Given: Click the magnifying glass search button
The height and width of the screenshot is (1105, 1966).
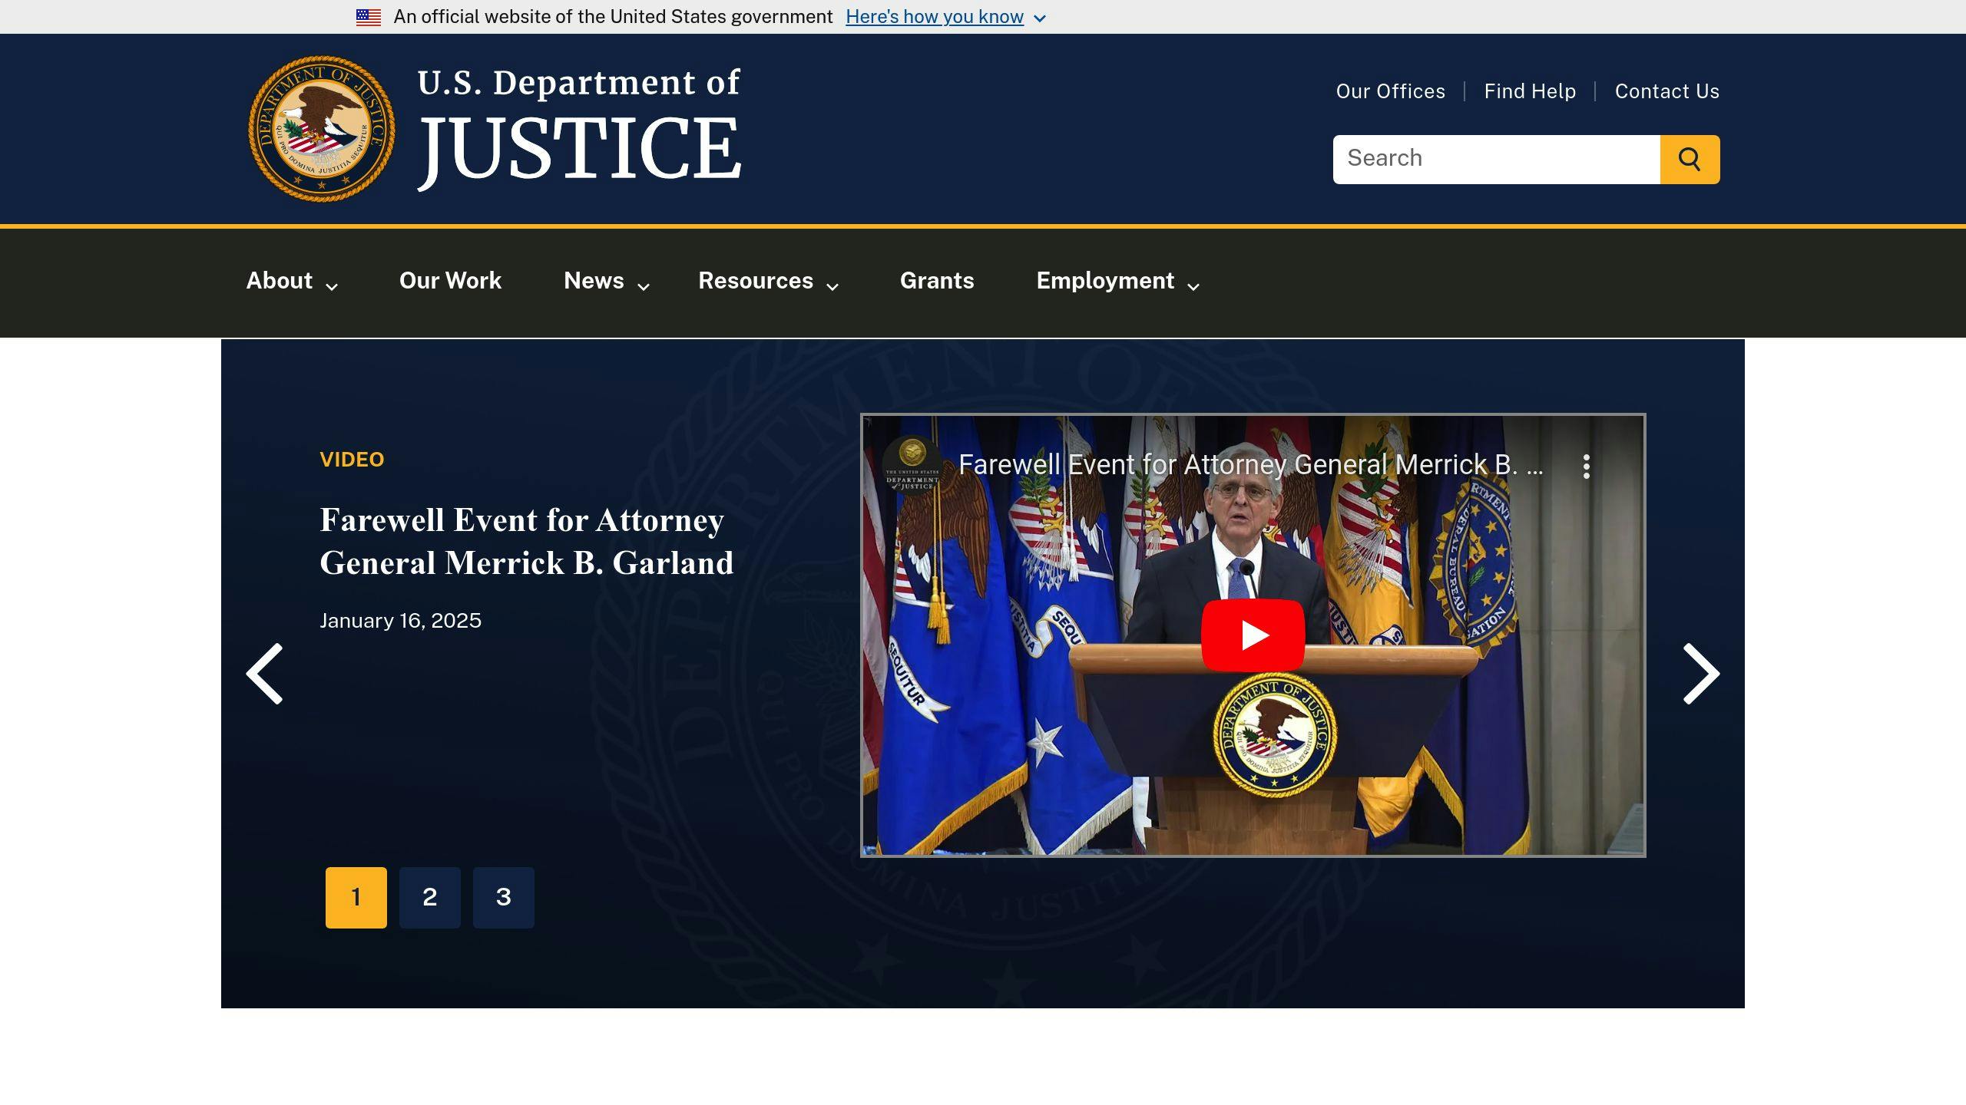Looking at the screenshot, I should tap(1690, 160).
